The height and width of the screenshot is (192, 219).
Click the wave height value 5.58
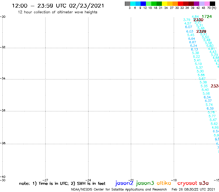click(x=208, y=43)
